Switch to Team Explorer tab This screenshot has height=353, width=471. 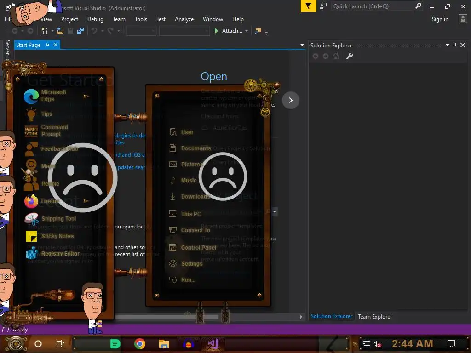[375, 316]
